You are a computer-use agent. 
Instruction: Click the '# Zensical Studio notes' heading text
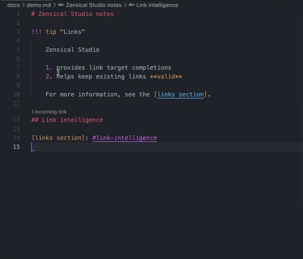pyautogui.click(x=72, y=14)
